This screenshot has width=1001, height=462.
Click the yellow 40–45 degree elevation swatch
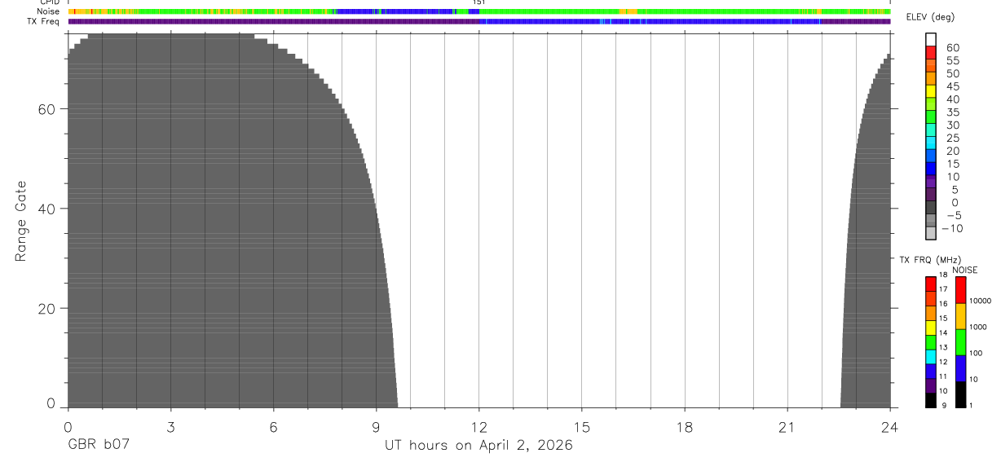click(931, 91)
